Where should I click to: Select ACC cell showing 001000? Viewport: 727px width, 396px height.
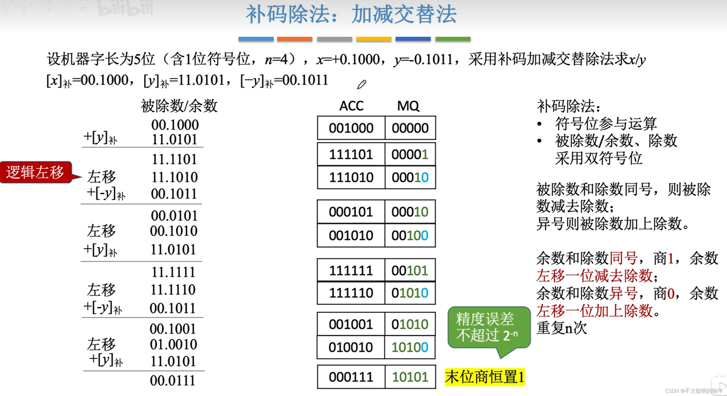[351, 128]
